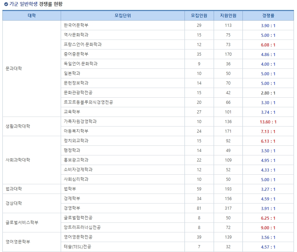Screen dimensions: 297x252
Task: Click the 2.80 : 1 competition ratio
Action: pos(268,93)
